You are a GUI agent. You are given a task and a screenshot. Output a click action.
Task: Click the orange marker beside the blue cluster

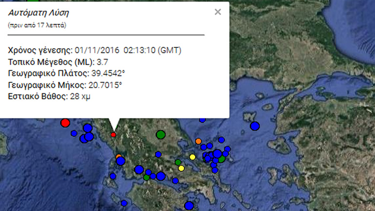pyautogui.click(x=198, y=141)
